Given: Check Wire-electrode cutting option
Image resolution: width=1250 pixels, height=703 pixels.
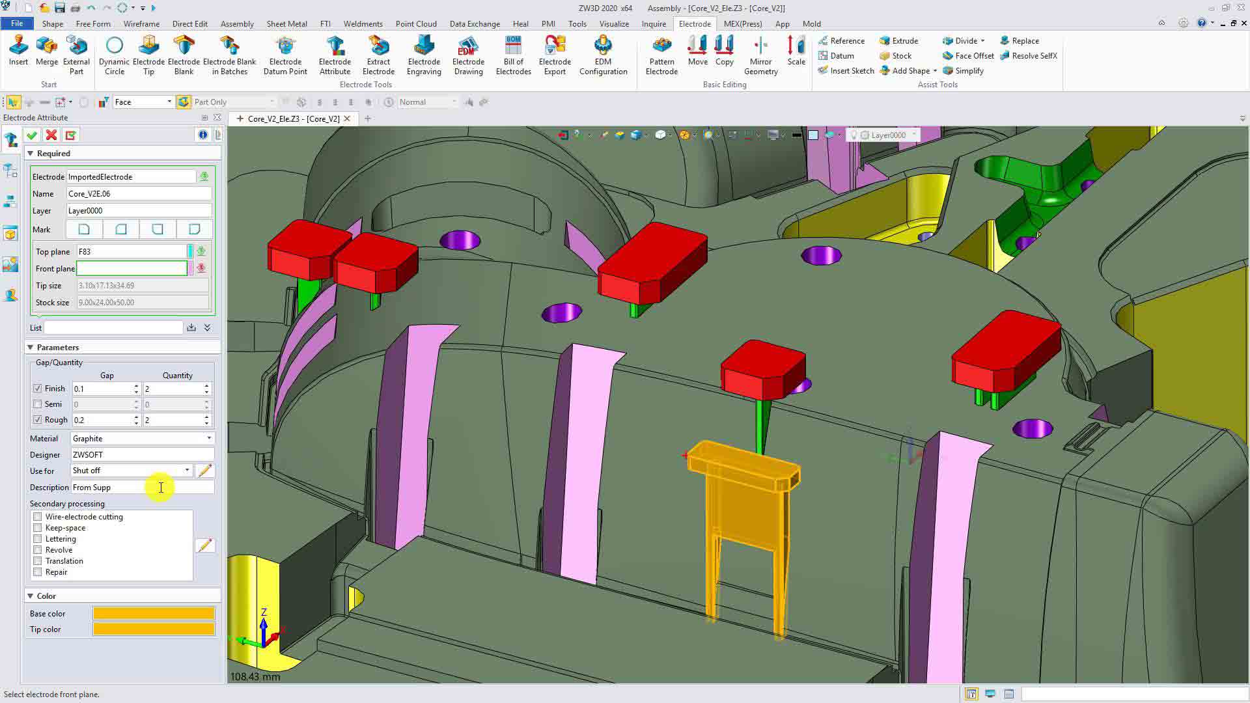Looking at the screenshot, I should coord(38,517).
